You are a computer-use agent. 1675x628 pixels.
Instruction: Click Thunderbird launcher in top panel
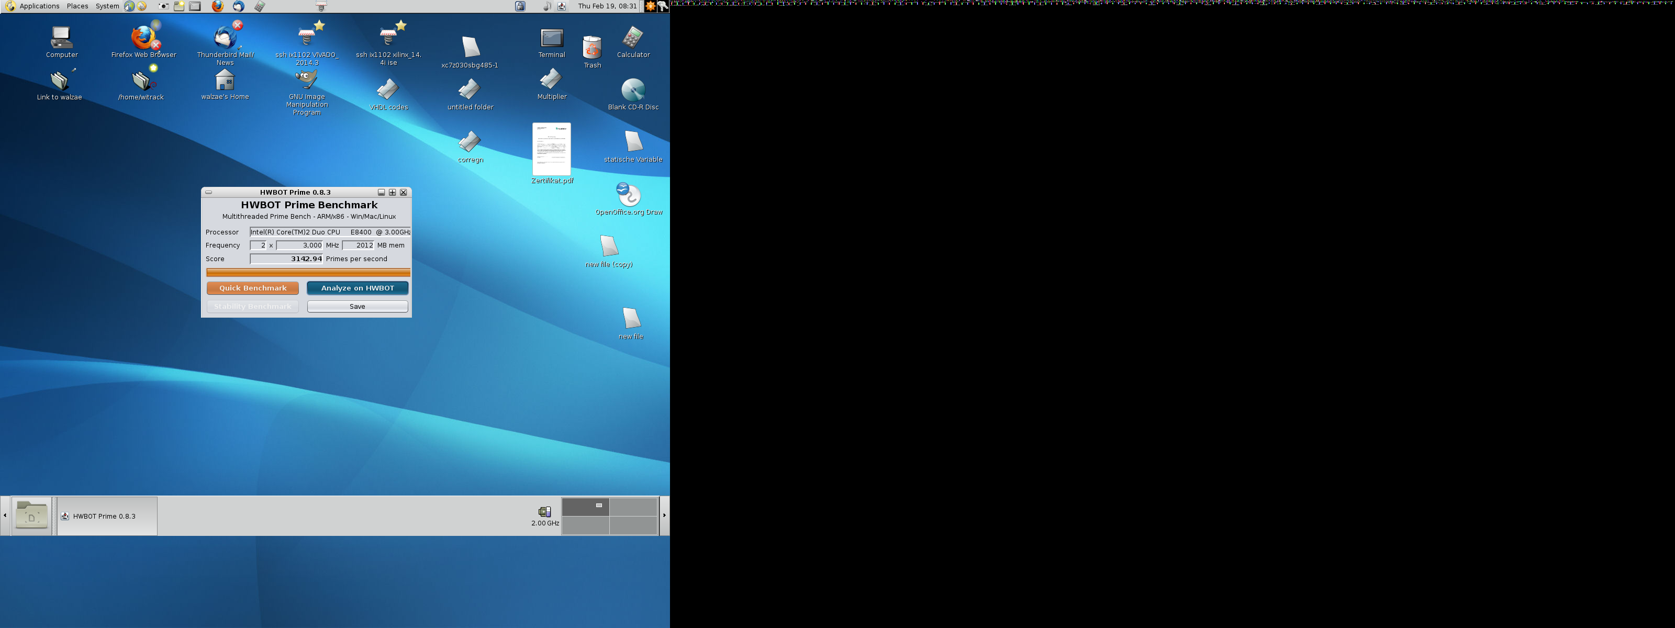point(239,6)
